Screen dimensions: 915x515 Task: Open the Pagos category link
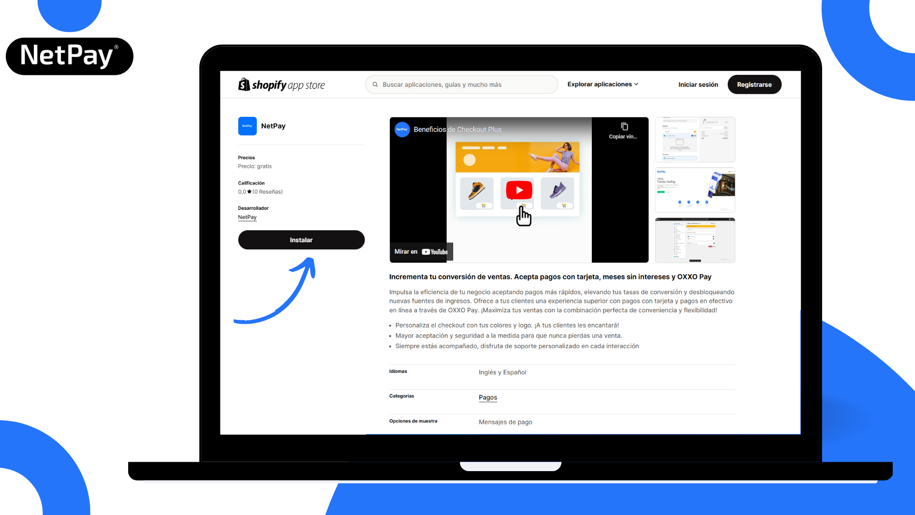[x=488, y=397]
